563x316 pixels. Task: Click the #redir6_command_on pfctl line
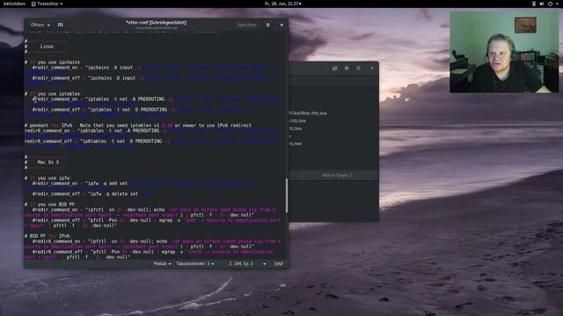coord(157,241)
